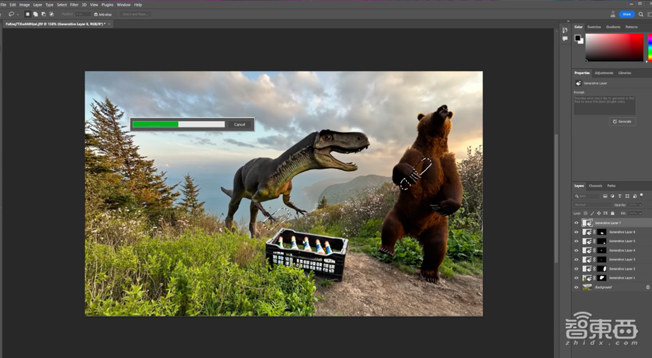
Task: Click the lock position move icon
Action: [599, 213]
